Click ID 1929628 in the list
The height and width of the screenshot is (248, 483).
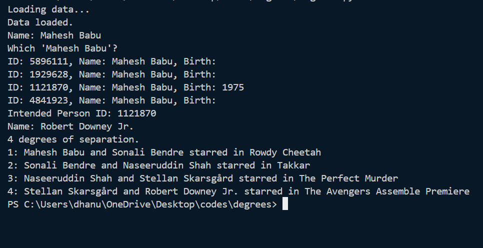pos(48,74)
